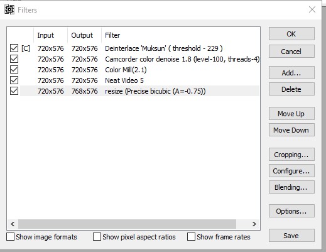The width and height of the screenshot is (326, 252).
Task: Disable the Camcorder color denoise filter
Action: (14, 59)
